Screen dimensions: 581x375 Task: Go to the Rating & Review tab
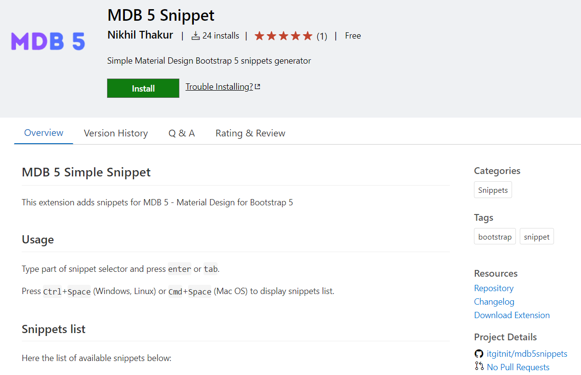(250, 133)
